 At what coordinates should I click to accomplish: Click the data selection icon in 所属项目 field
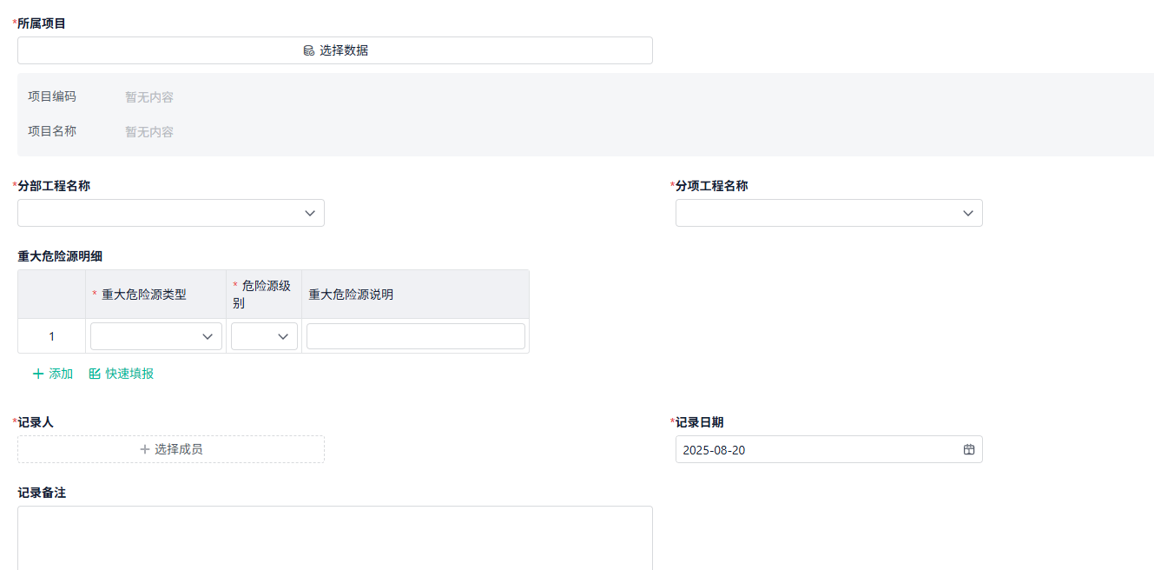(x=307, y=50)
